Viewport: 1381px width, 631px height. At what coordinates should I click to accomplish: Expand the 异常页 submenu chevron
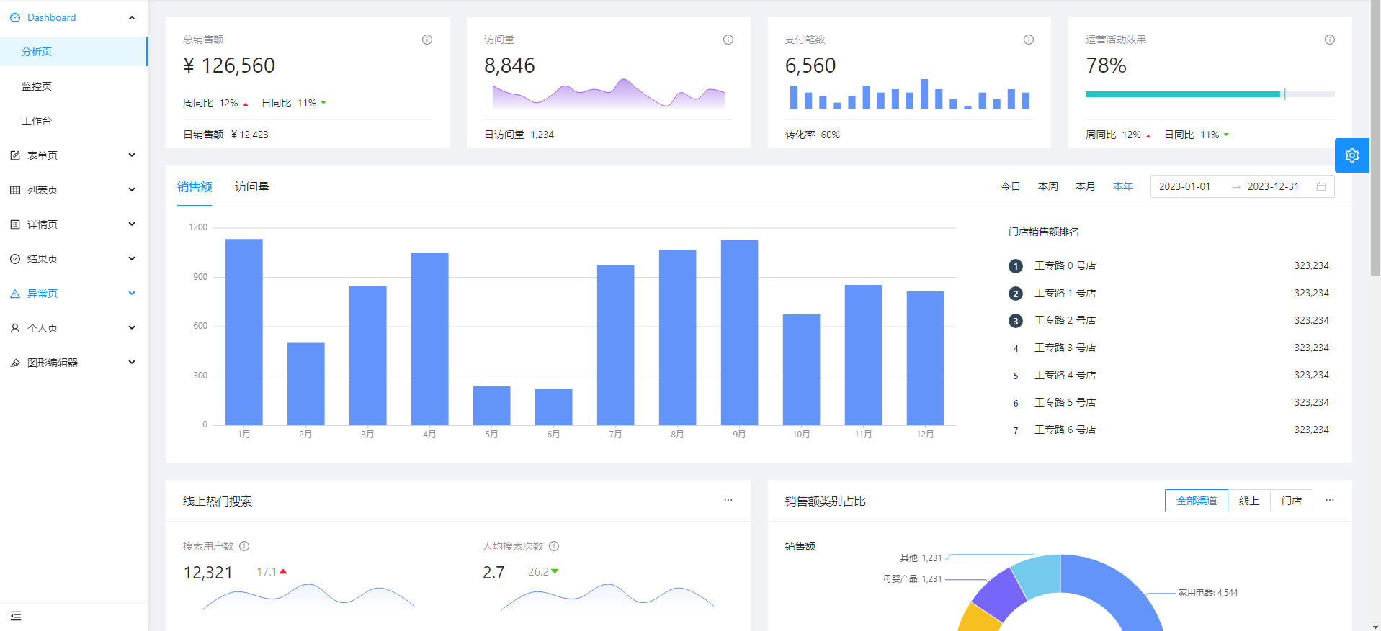coord(132,293)
